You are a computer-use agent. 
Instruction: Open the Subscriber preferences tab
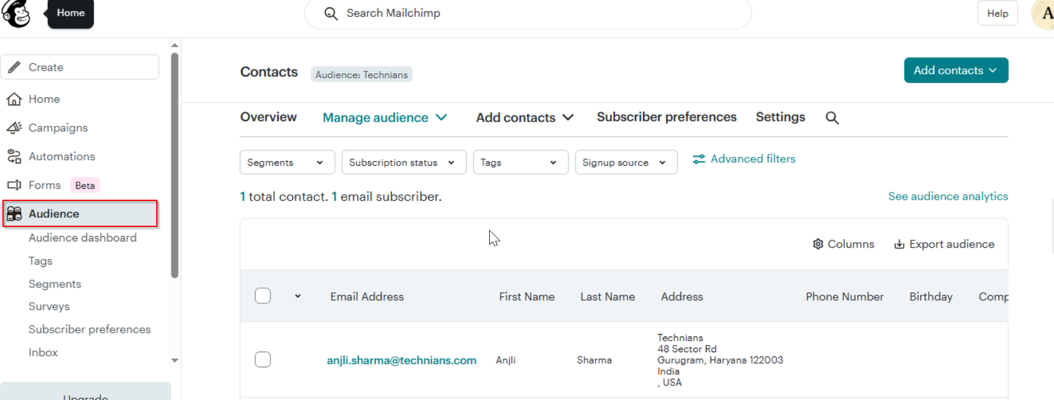[x=667, y=117]
